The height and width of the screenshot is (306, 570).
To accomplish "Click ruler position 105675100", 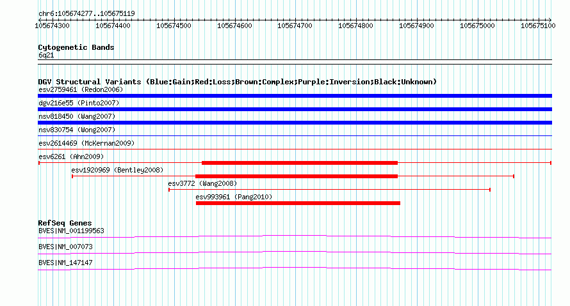I will pyautogui.click(x=538, y=26).
